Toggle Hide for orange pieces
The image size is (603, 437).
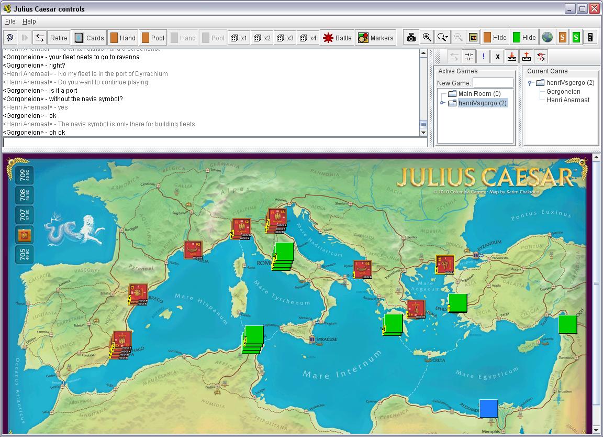tap(495, 37)
